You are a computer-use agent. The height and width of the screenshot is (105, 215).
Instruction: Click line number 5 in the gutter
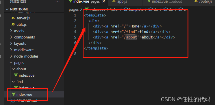tap(75, 37)
